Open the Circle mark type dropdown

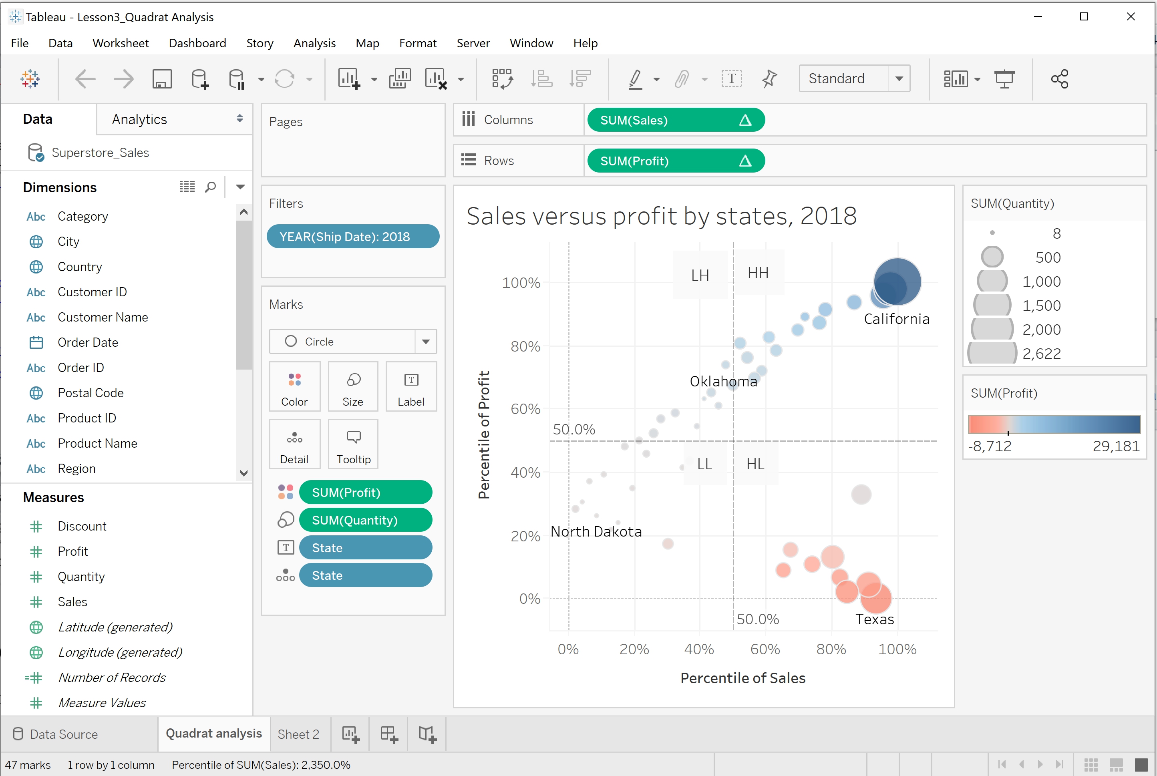pos(426,342)
